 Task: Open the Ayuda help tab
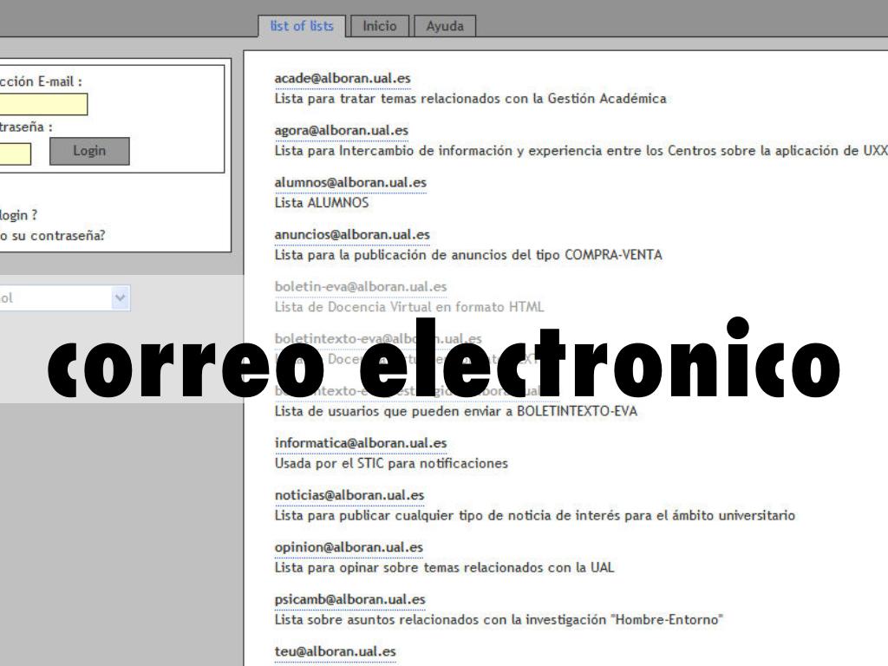(x=445, y=26)
